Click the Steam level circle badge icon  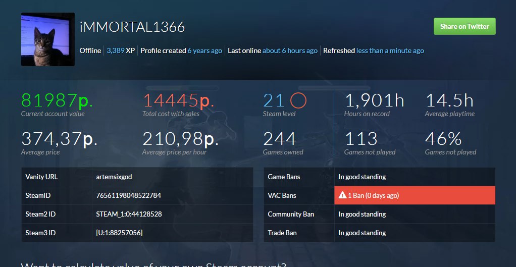(298, 101)
